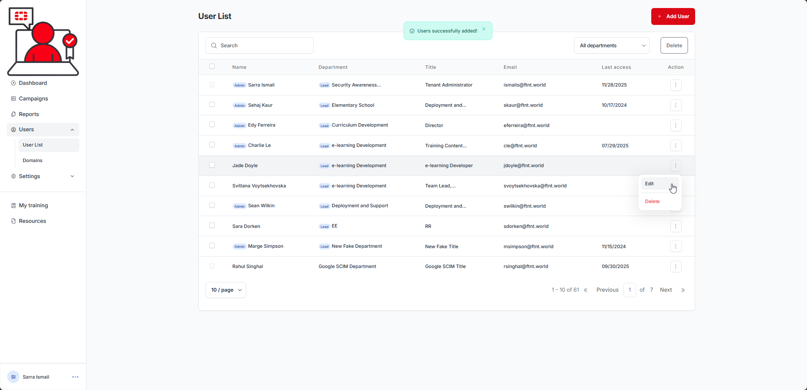Select the checkbox for Sehaj Kaur

pyautogui.click(x=212, y=104)
